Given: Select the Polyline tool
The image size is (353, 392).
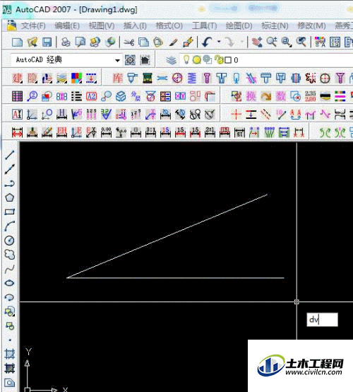Looking at the screenshot, I should point(10,183).
